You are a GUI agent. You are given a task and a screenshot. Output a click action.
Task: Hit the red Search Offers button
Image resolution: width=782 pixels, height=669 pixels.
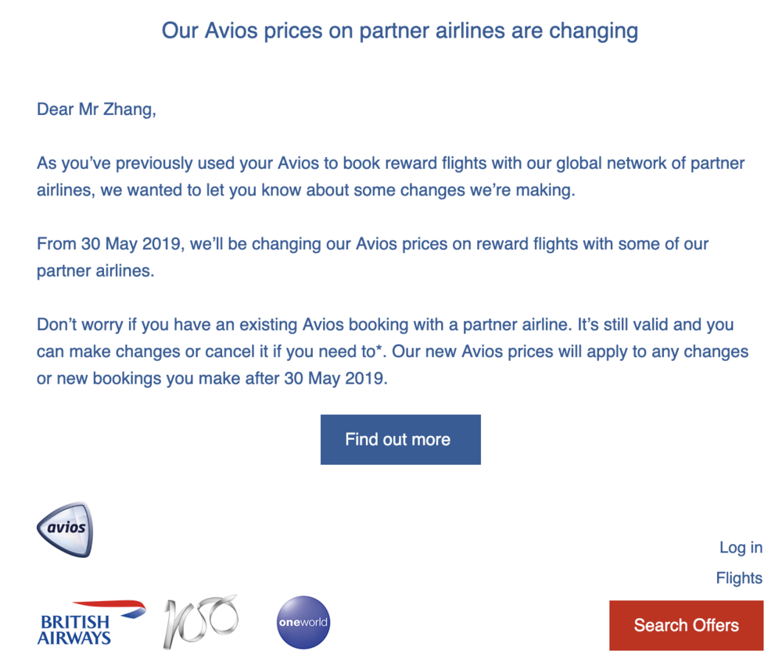pyautogui.click(x=686, y=625)
